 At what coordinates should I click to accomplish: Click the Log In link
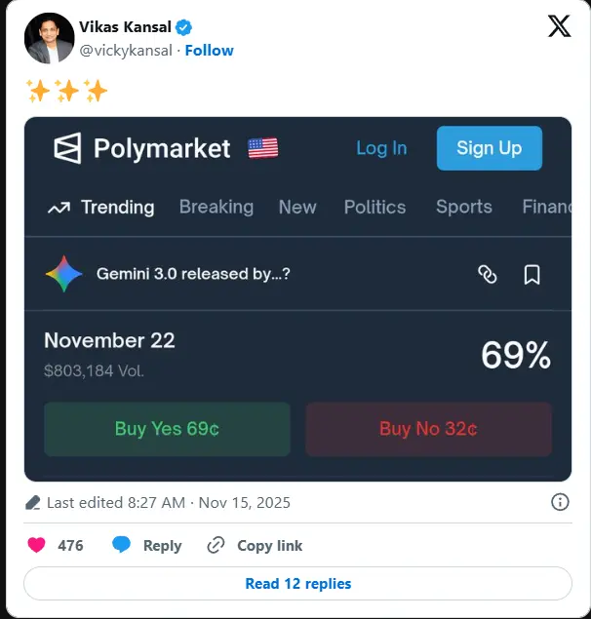click(x=381, y=148)
